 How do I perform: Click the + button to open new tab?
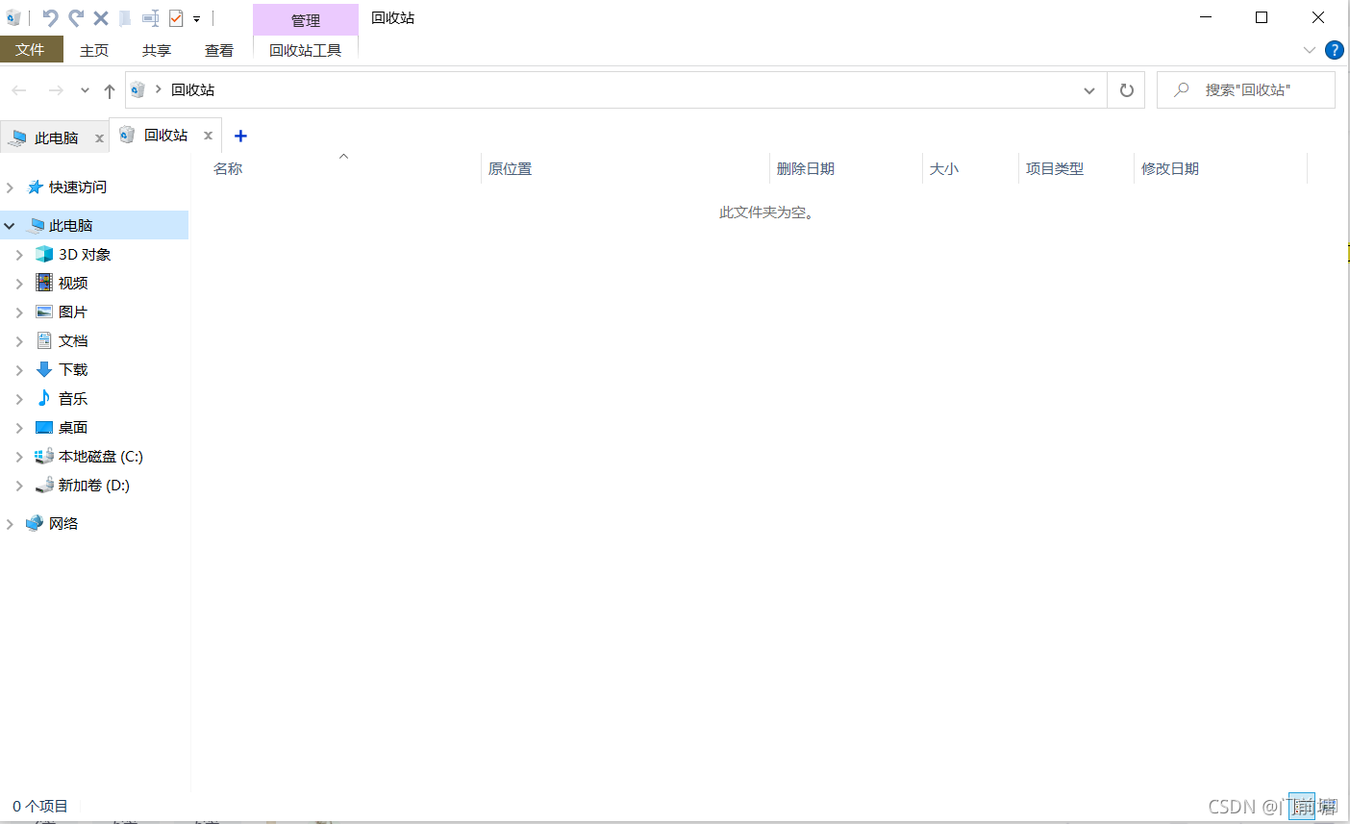point(239,136)
